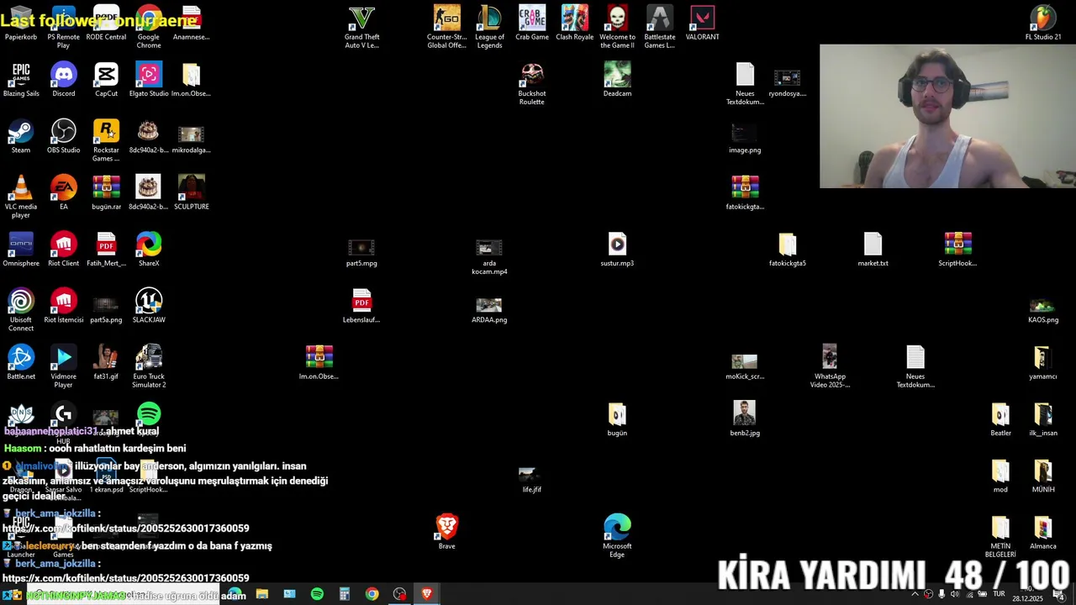Select the ARDAA.png image file
1076x605 pixels.
(489, 308)
